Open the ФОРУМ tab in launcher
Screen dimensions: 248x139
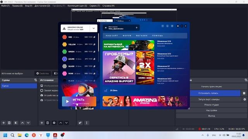[127, 36]
